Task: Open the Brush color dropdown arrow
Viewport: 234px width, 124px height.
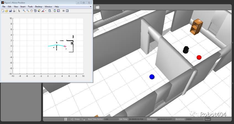Action: [x=46, y=11]
